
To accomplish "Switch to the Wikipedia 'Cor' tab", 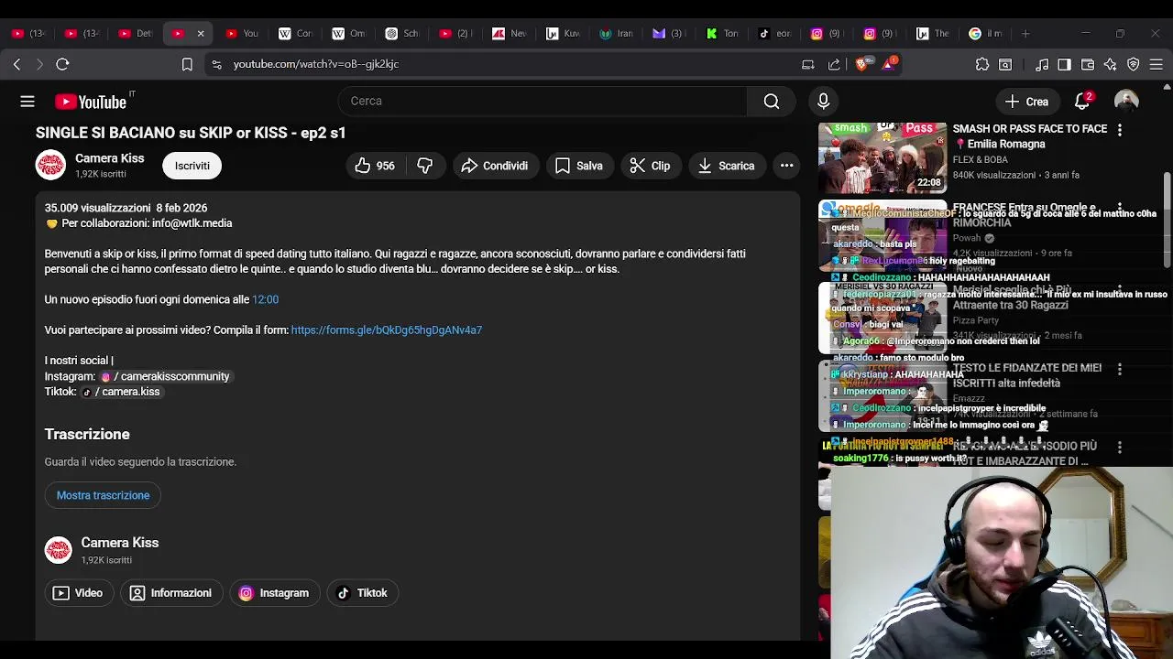I will (295, 34).
